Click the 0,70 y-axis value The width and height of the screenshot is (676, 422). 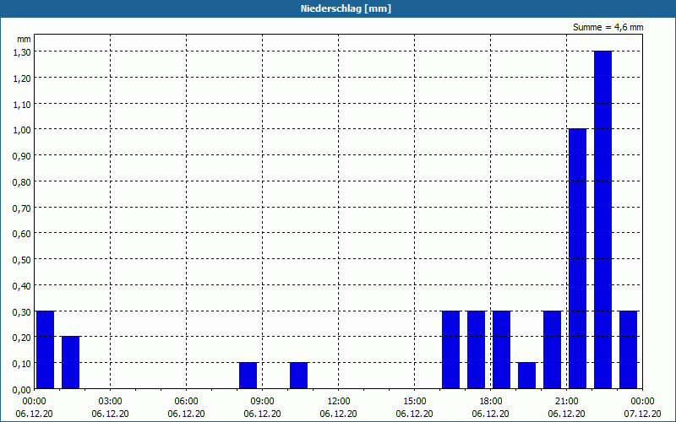(x=22, y=208)
